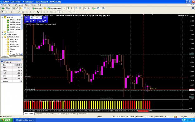The height and width of the screenshot is (122, 195).
Task: Switch to Favorites tab in Navigator
Action: coord(13,56)
